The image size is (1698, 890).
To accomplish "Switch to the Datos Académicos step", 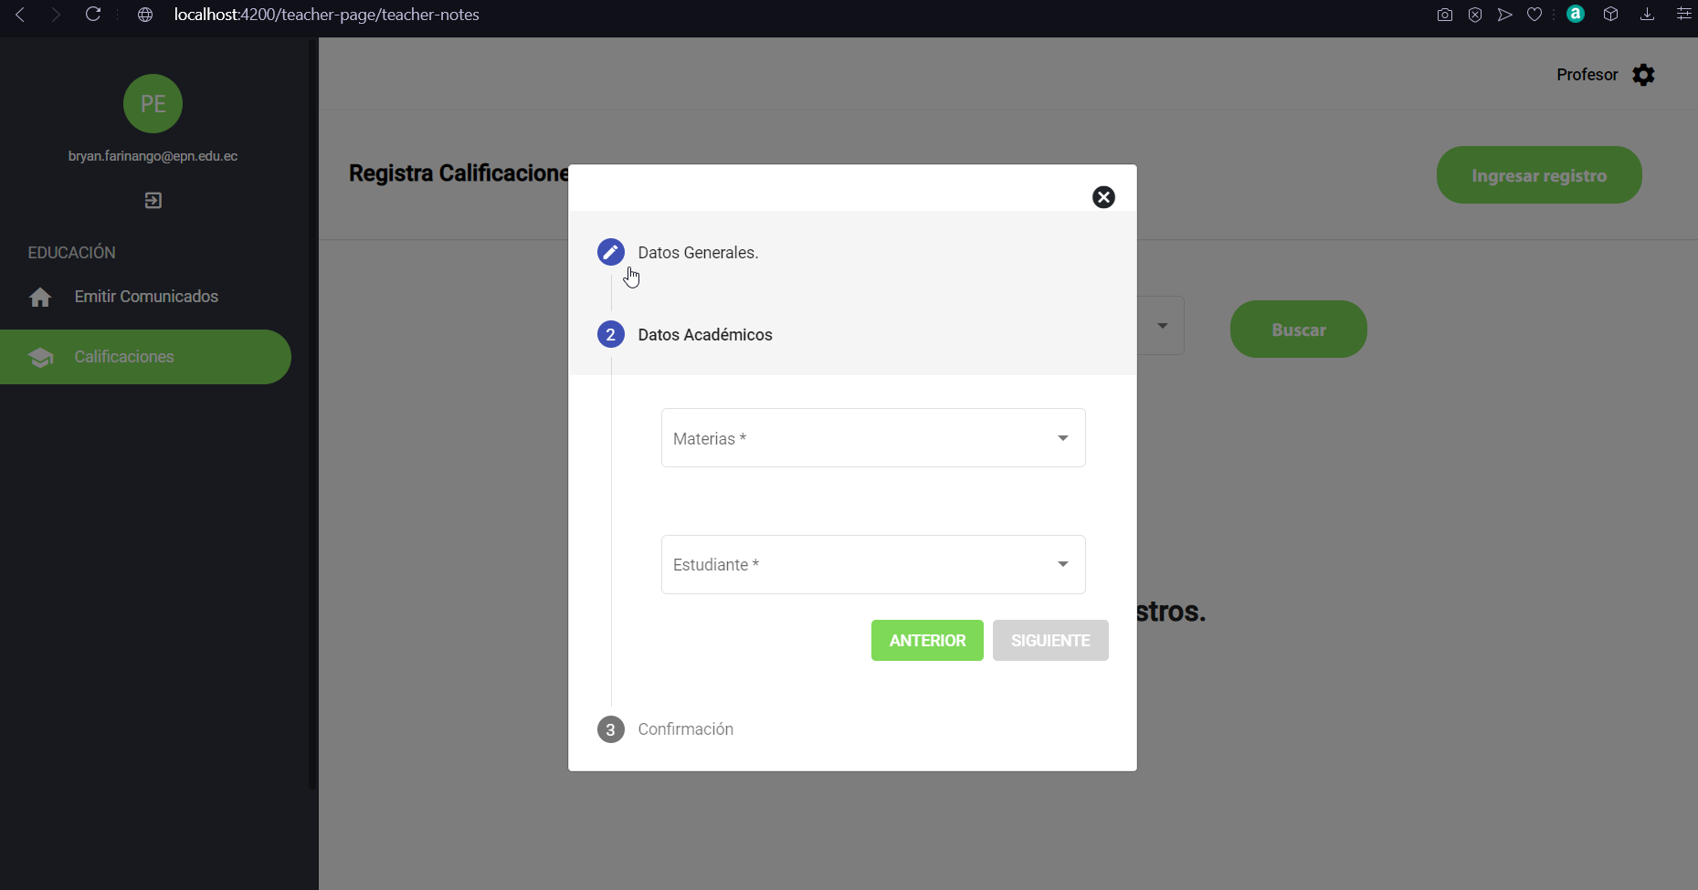I will 704,334.
